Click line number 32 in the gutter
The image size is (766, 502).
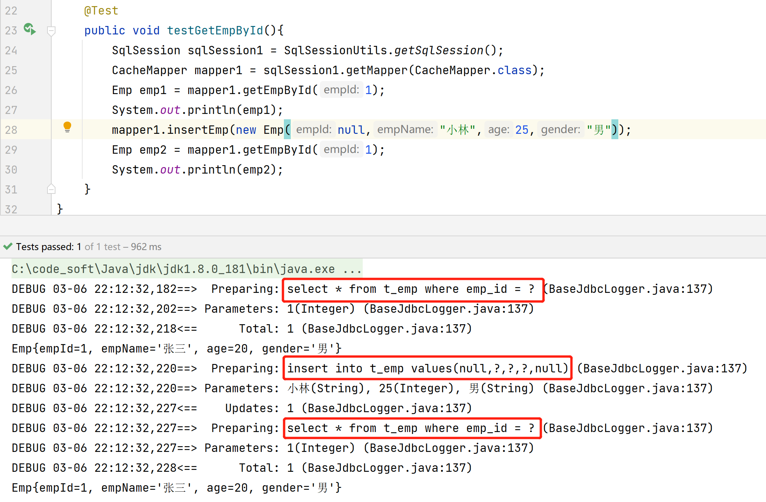[11, 210]
